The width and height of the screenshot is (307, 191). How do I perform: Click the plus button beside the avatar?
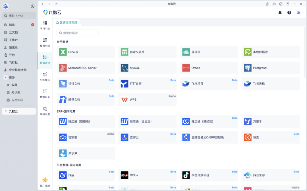33,6
